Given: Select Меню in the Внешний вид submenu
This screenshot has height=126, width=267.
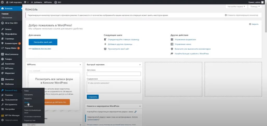Looking at the screenshot, I should (27, 102).
